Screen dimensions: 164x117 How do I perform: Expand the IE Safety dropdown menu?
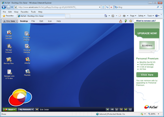click(x=142, y=16)
